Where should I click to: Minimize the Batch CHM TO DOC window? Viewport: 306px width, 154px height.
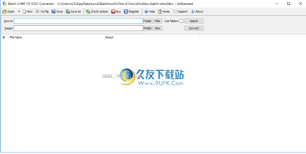(277, 3)
